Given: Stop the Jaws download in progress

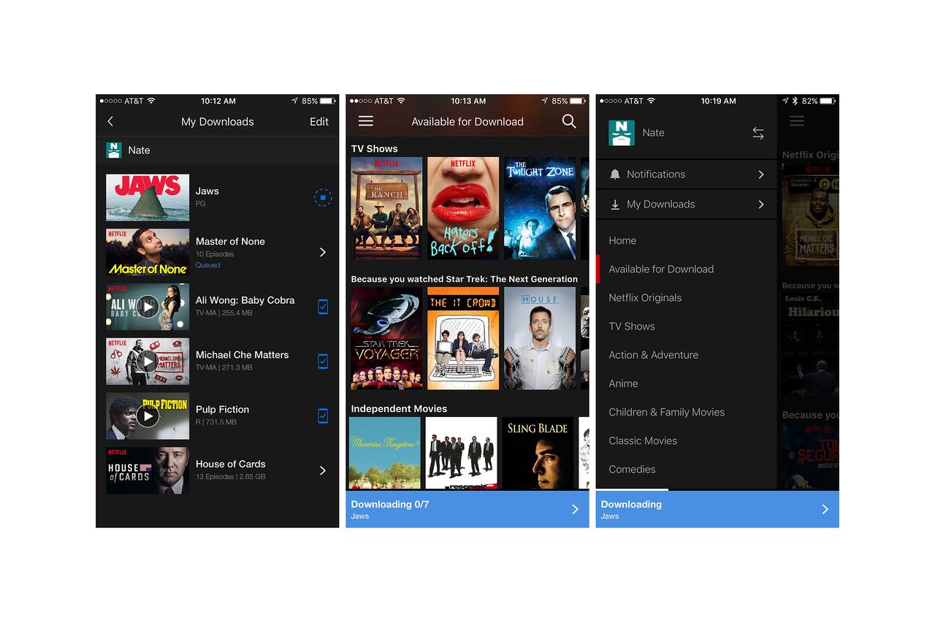Looking at the screenshot, I should click(323, 197).
